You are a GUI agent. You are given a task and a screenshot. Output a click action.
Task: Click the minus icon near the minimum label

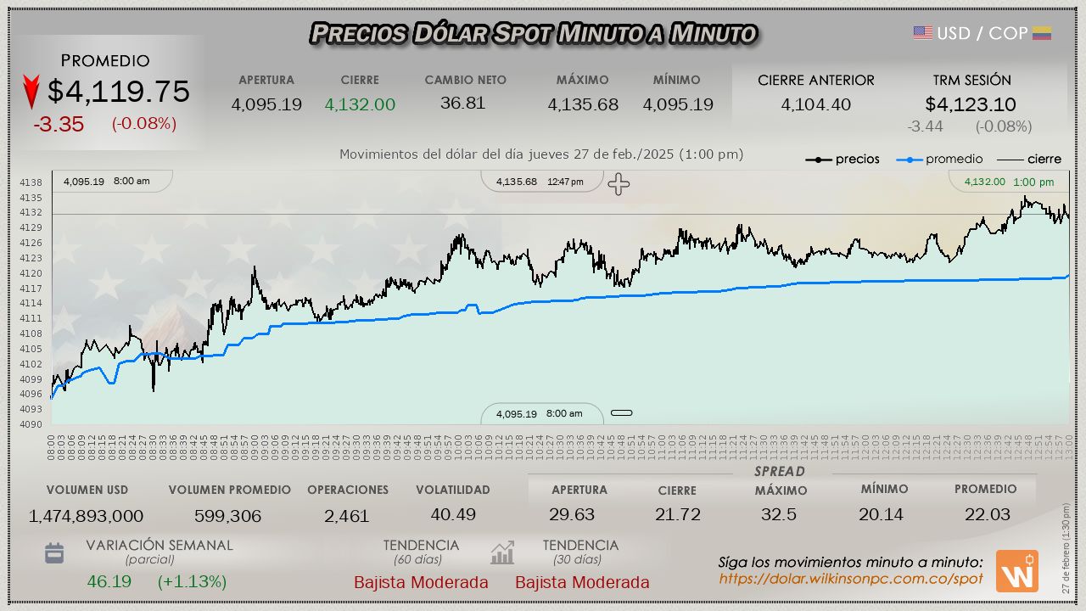(x=622, y=413)
